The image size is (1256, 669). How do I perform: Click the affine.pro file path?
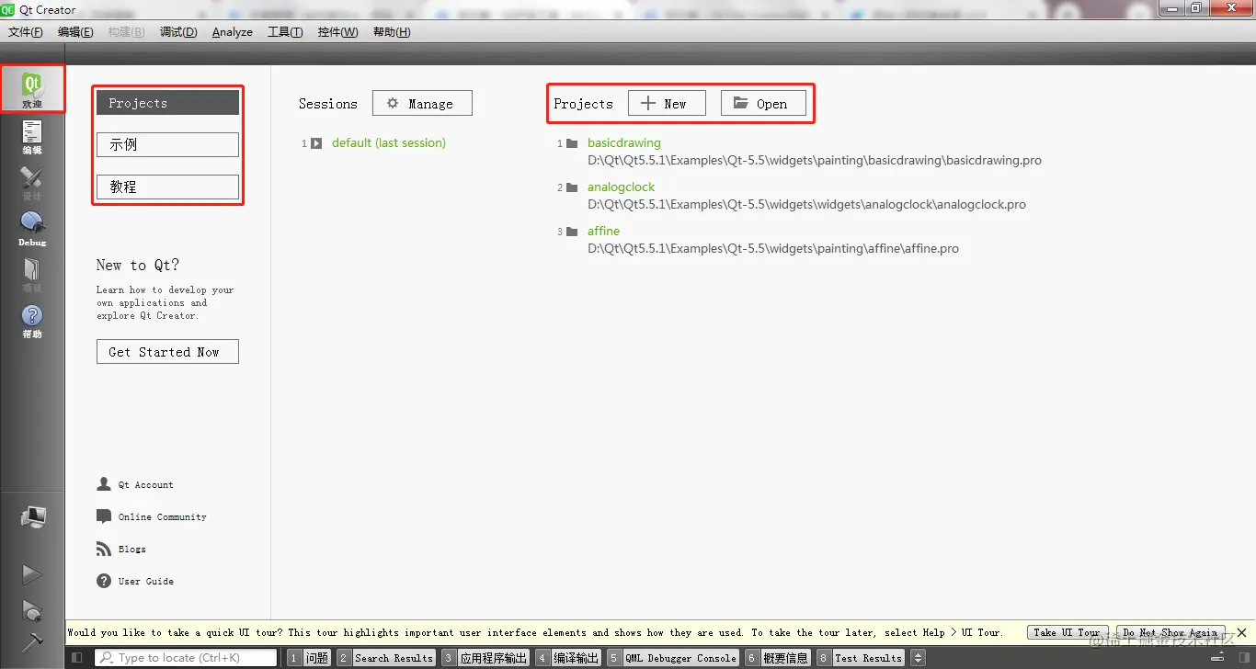[773, 248]
